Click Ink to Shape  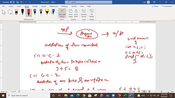coord(71,13)
